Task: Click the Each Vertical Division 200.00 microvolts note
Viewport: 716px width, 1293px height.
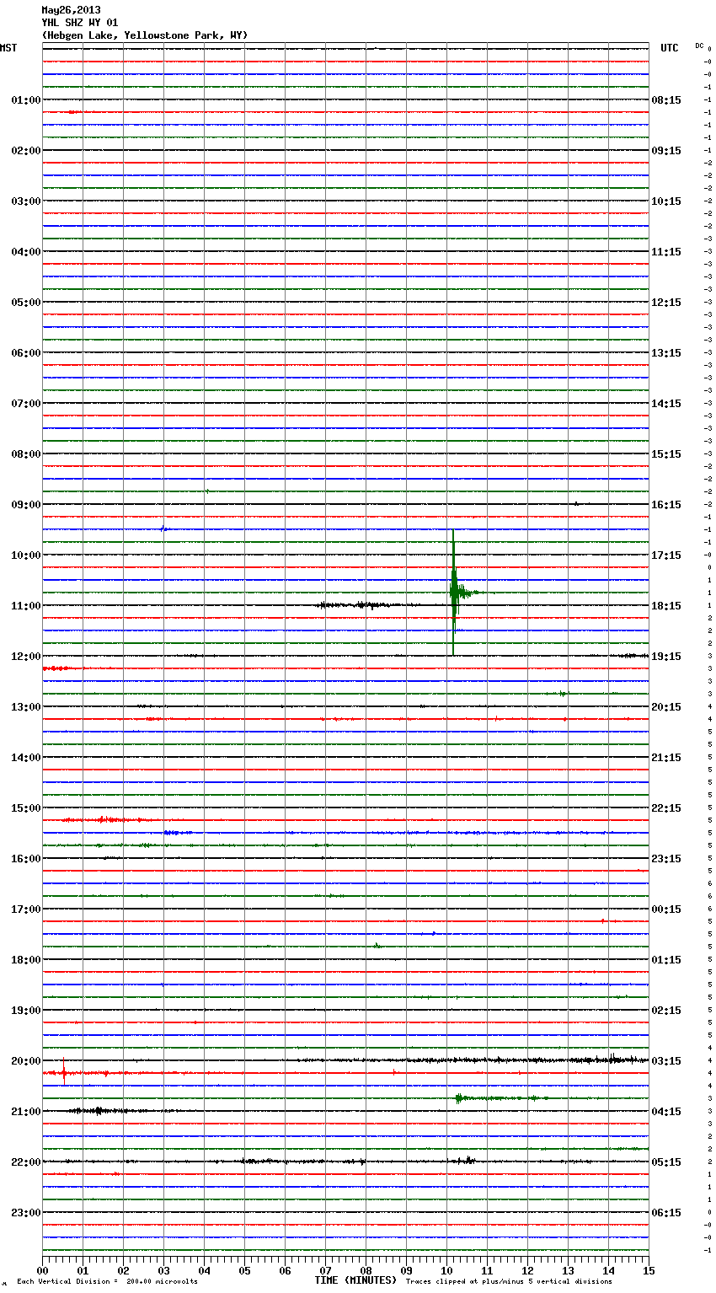Action: [107, 1282]
